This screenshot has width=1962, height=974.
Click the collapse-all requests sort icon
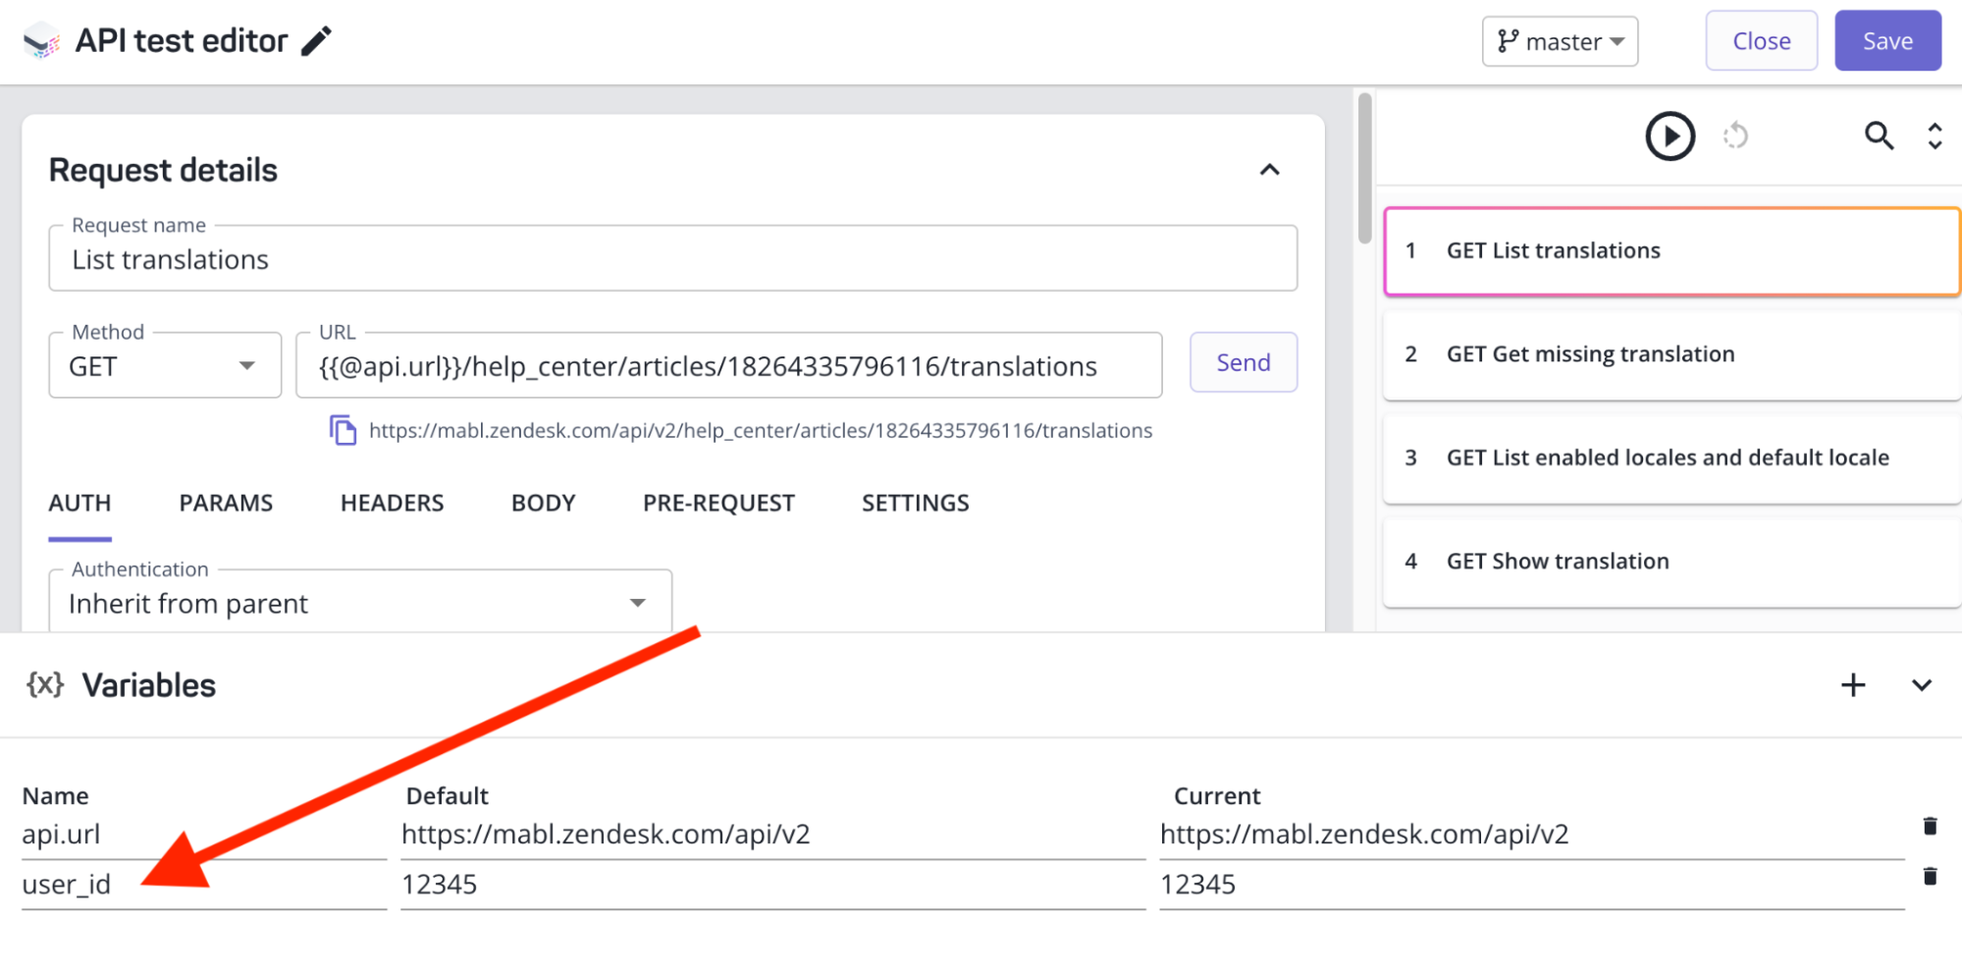tap(1933, 135)
